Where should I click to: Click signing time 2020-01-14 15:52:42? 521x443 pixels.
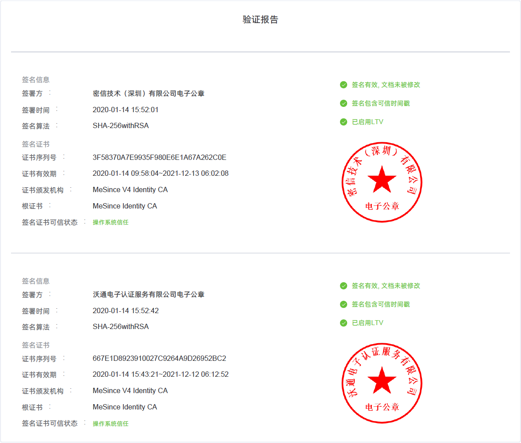(126, 311)
